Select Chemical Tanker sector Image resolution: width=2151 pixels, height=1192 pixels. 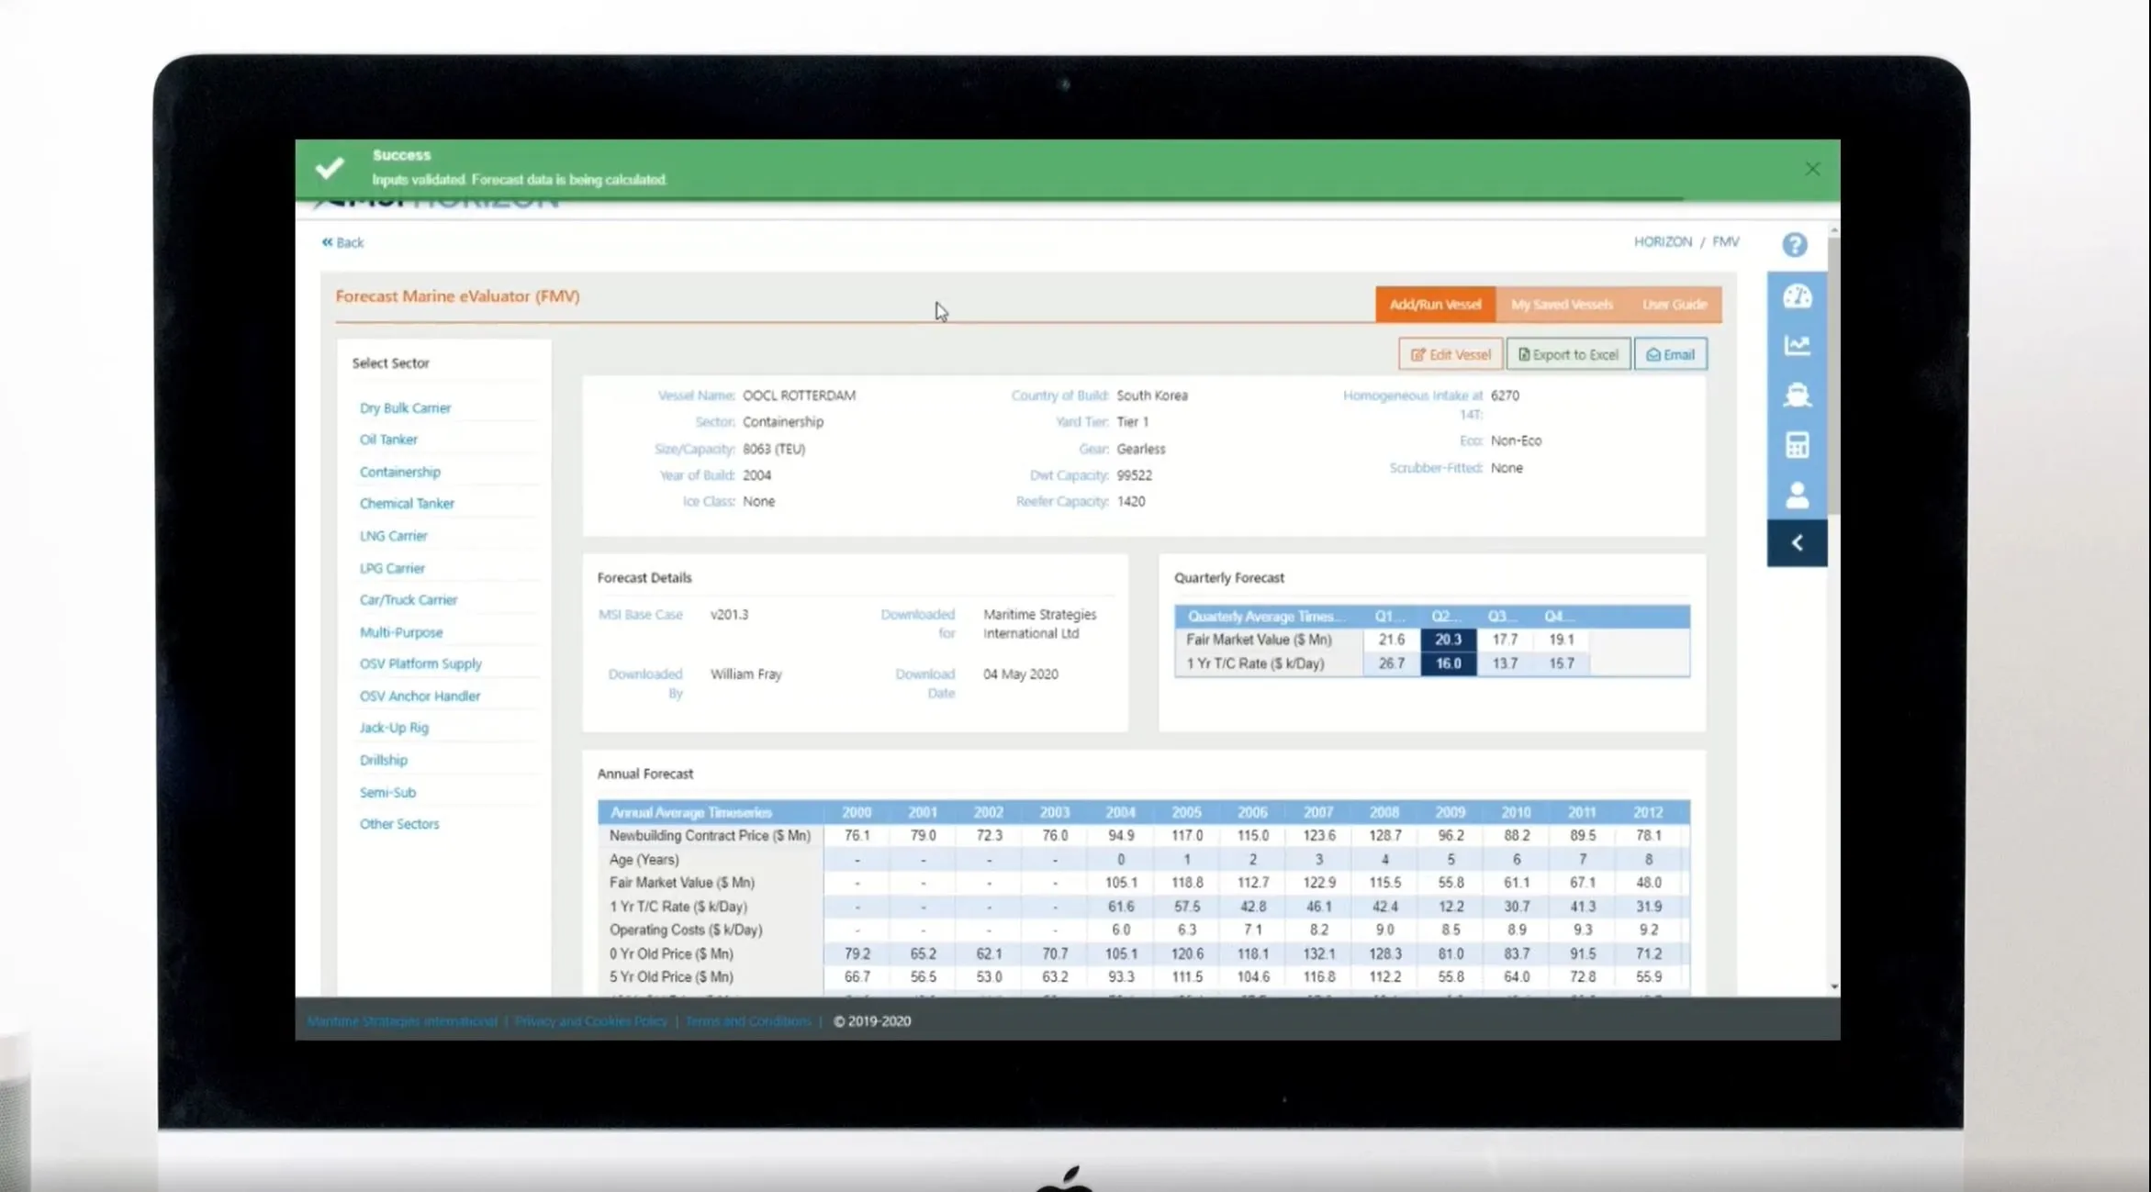pyautogui.click(x=407, y=504)
